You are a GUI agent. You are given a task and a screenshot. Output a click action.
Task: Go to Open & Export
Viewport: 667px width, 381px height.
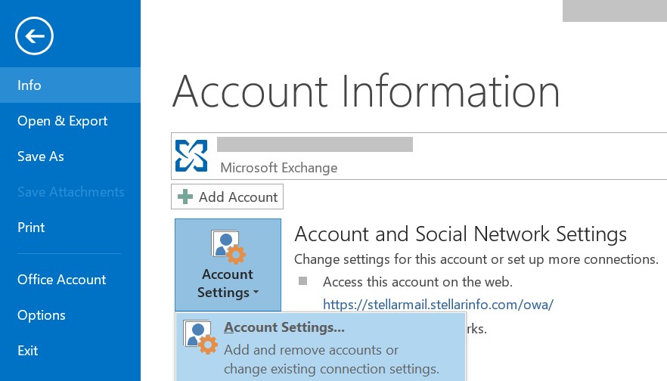(x=62, y=121)
